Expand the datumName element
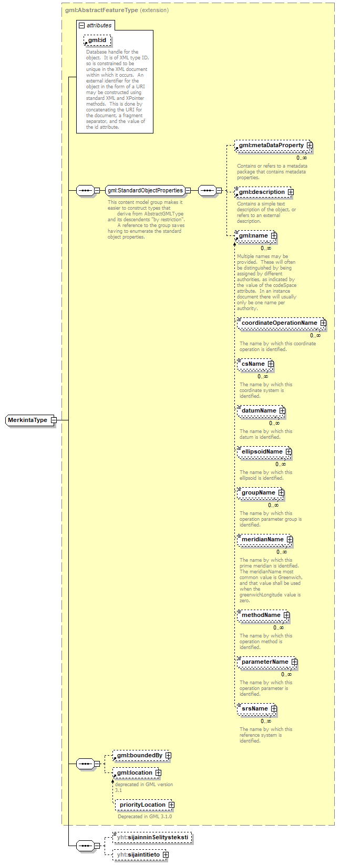 282,411
